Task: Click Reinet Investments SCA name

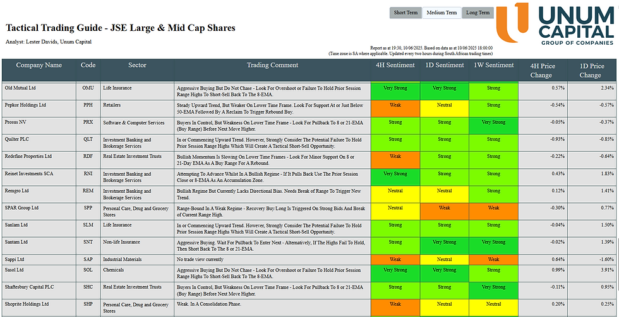Action: [29, 174]
